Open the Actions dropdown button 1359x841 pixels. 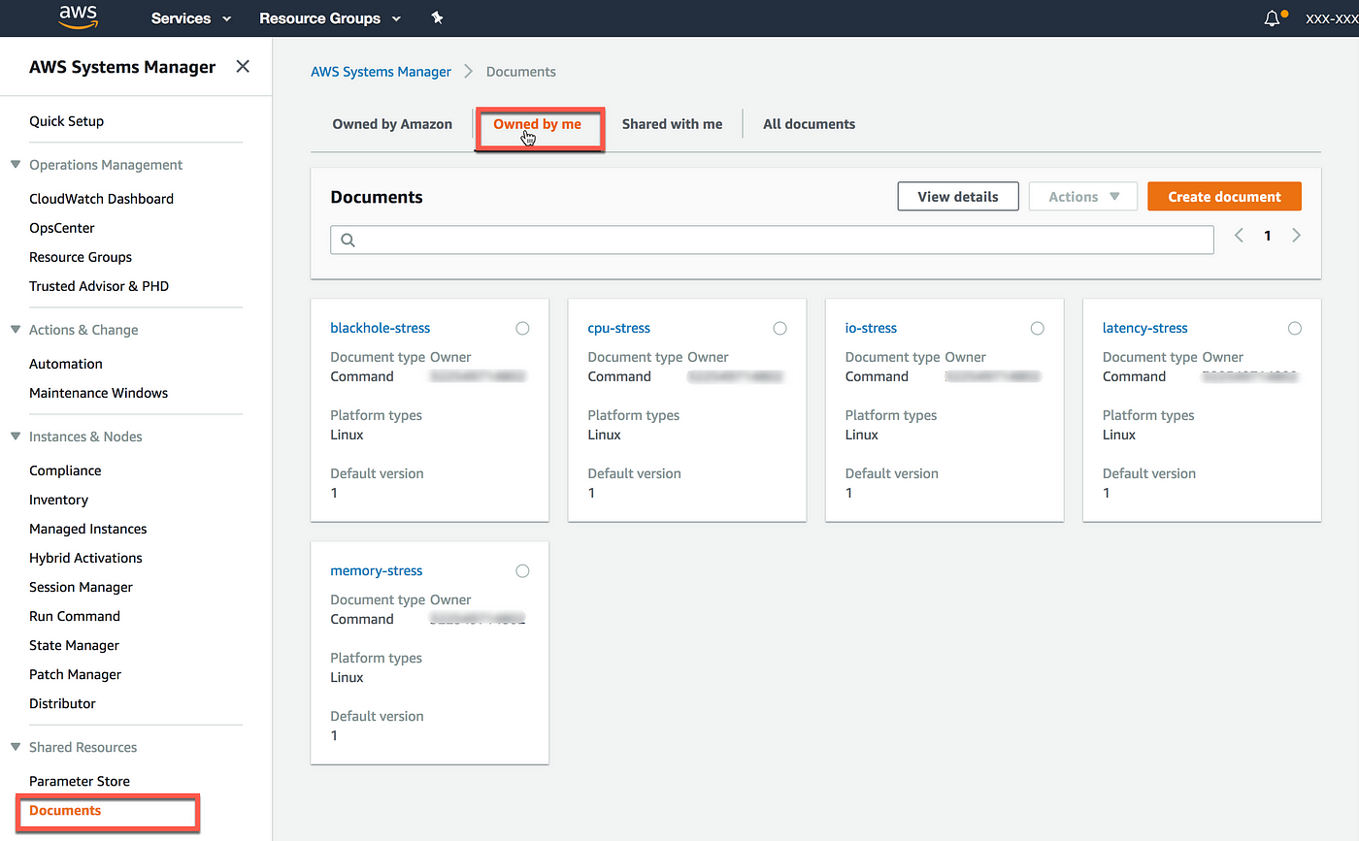pos(1083,196)
